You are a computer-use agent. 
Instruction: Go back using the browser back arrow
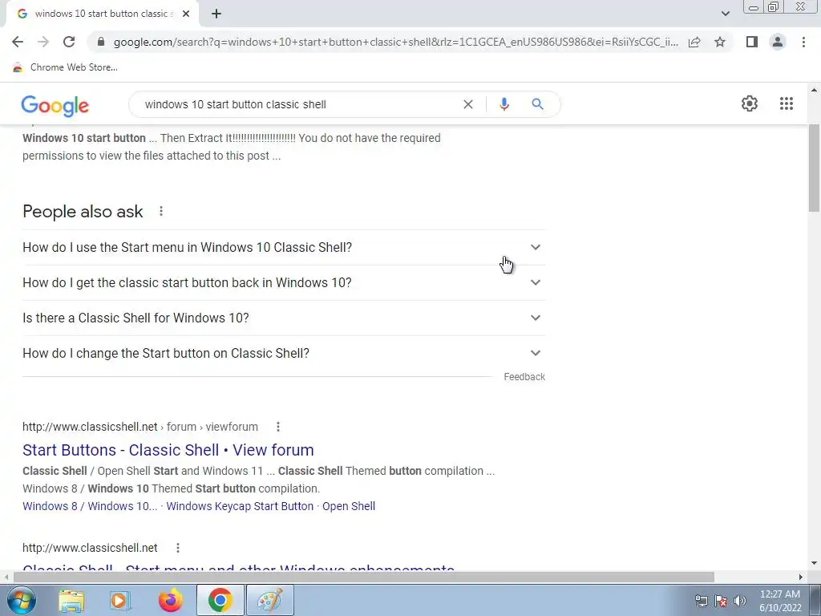[x=18, y=42]
